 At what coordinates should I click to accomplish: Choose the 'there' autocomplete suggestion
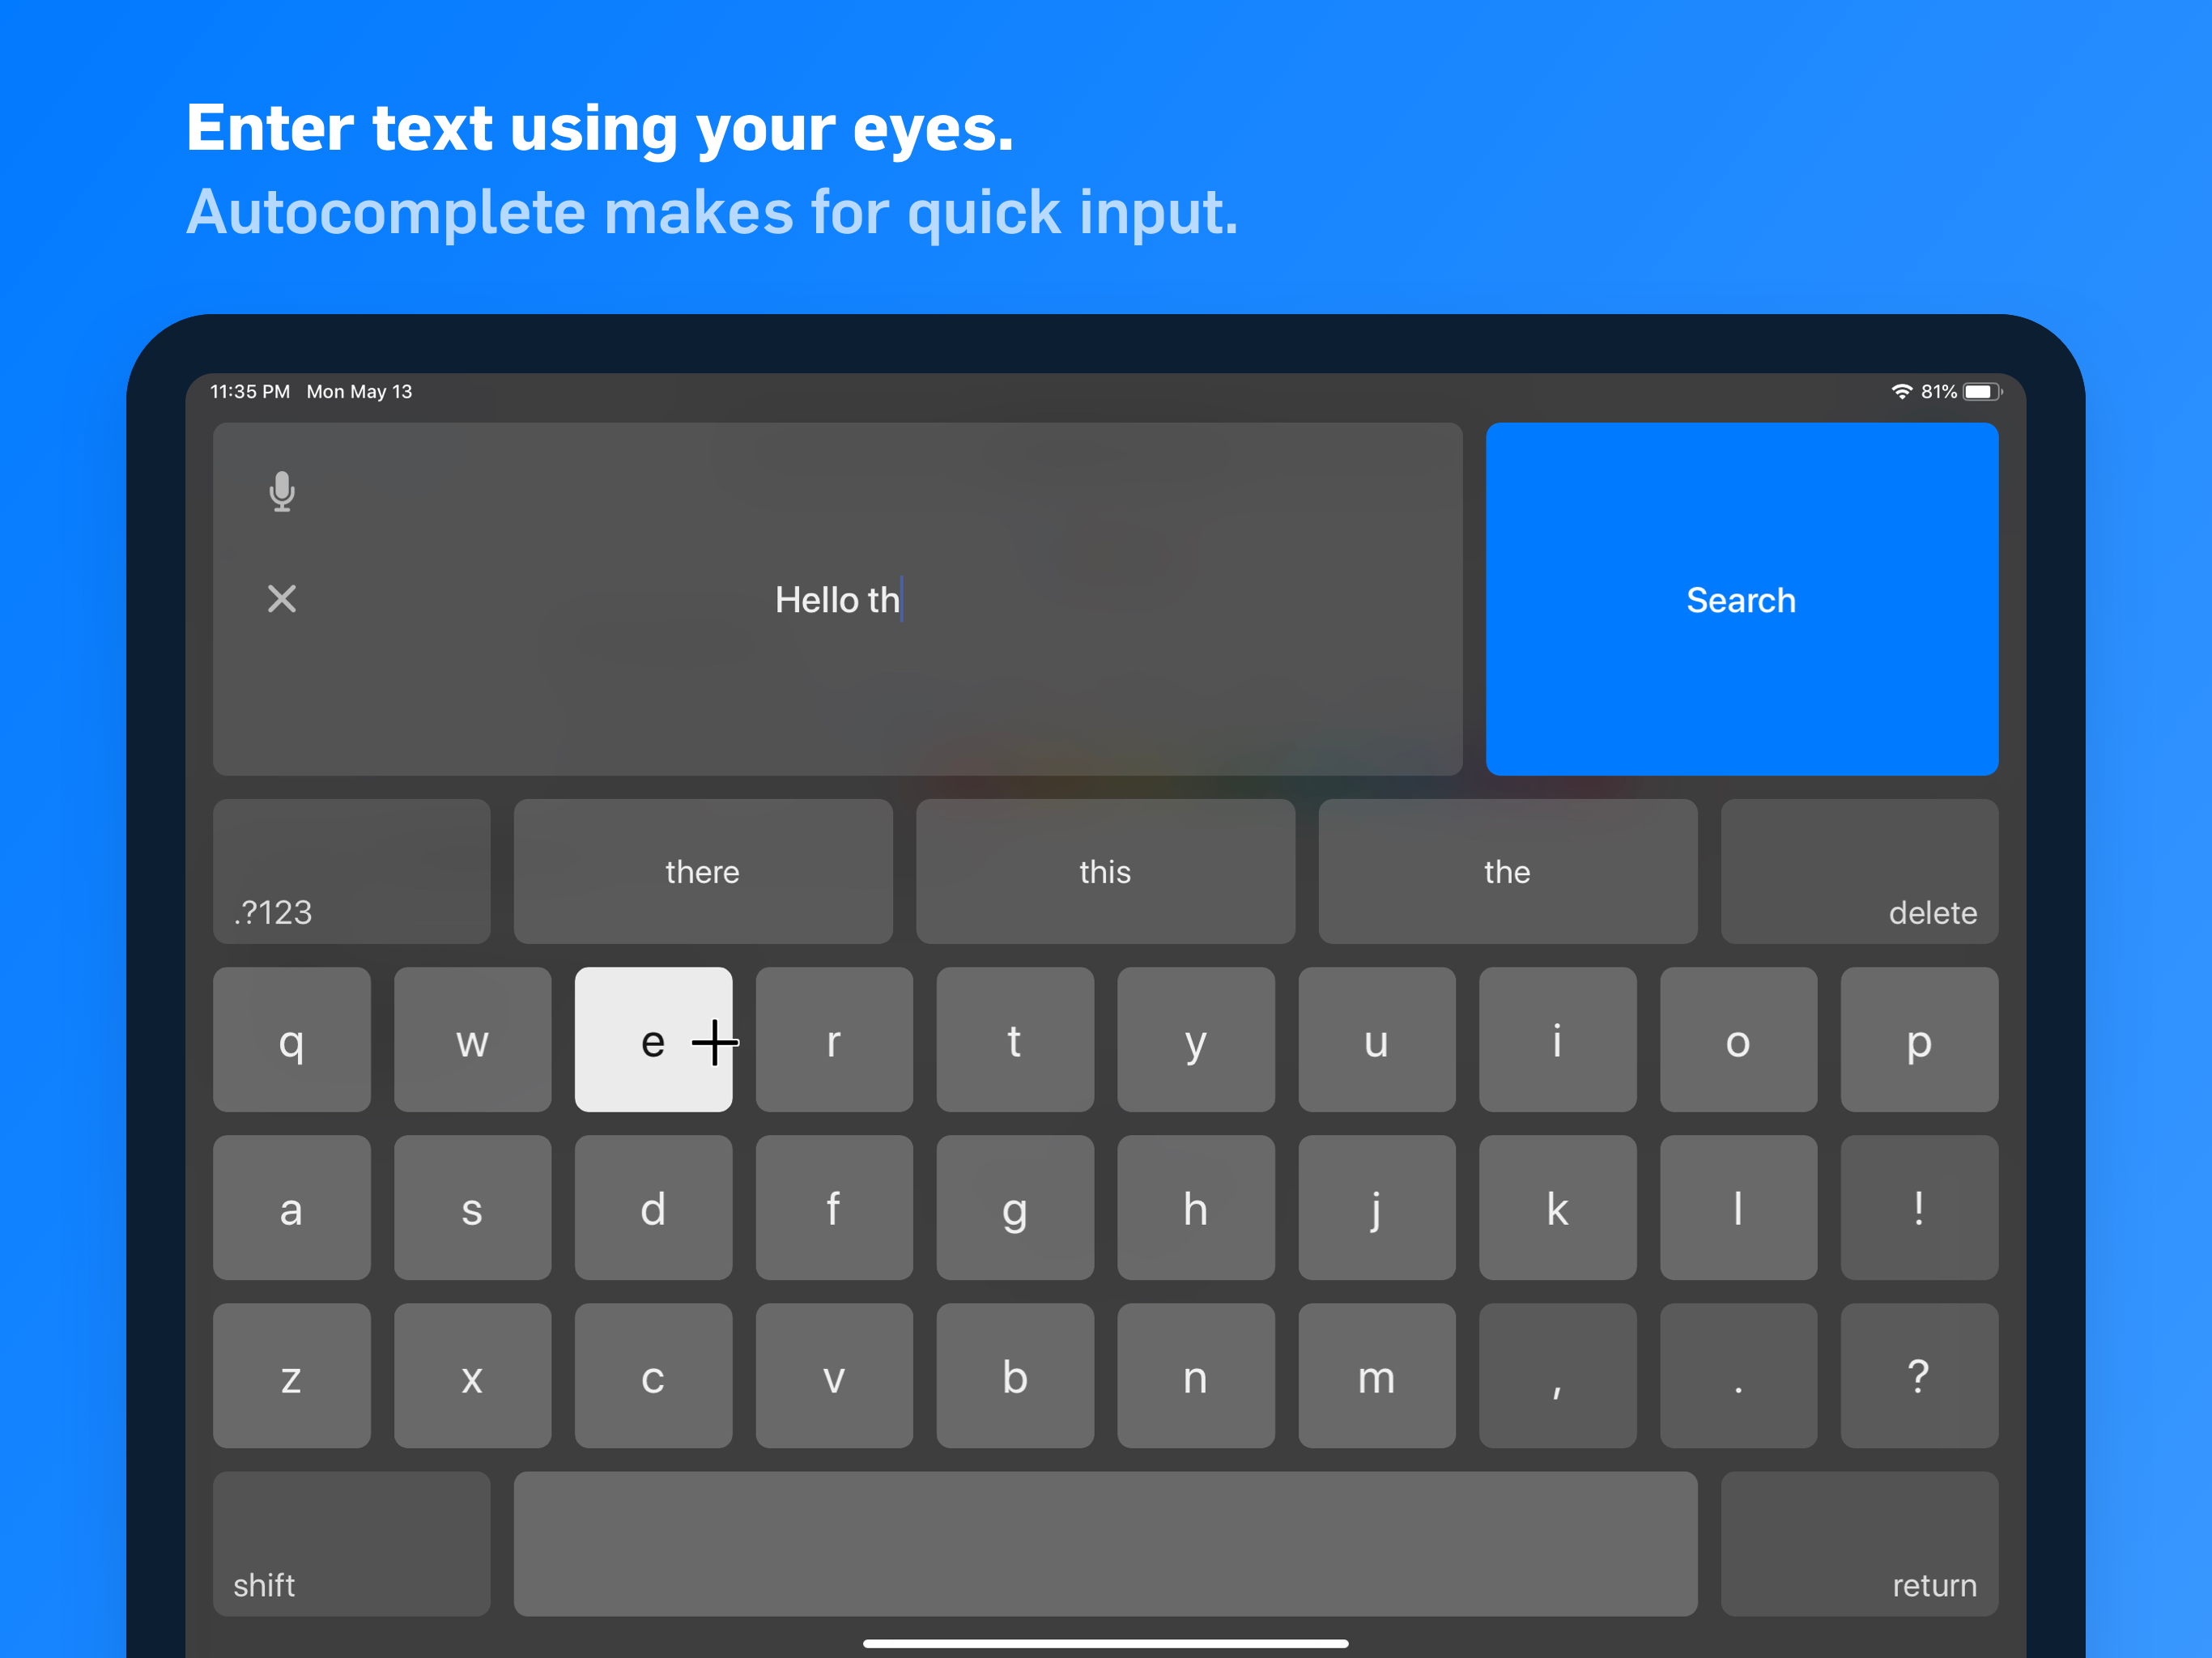(x=703, y=871)
